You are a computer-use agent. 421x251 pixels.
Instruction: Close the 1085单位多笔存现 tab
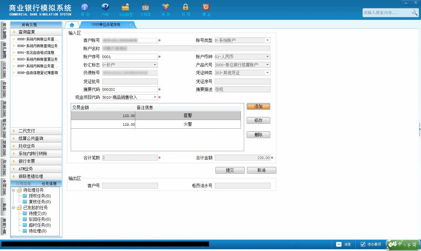[130, 25]
